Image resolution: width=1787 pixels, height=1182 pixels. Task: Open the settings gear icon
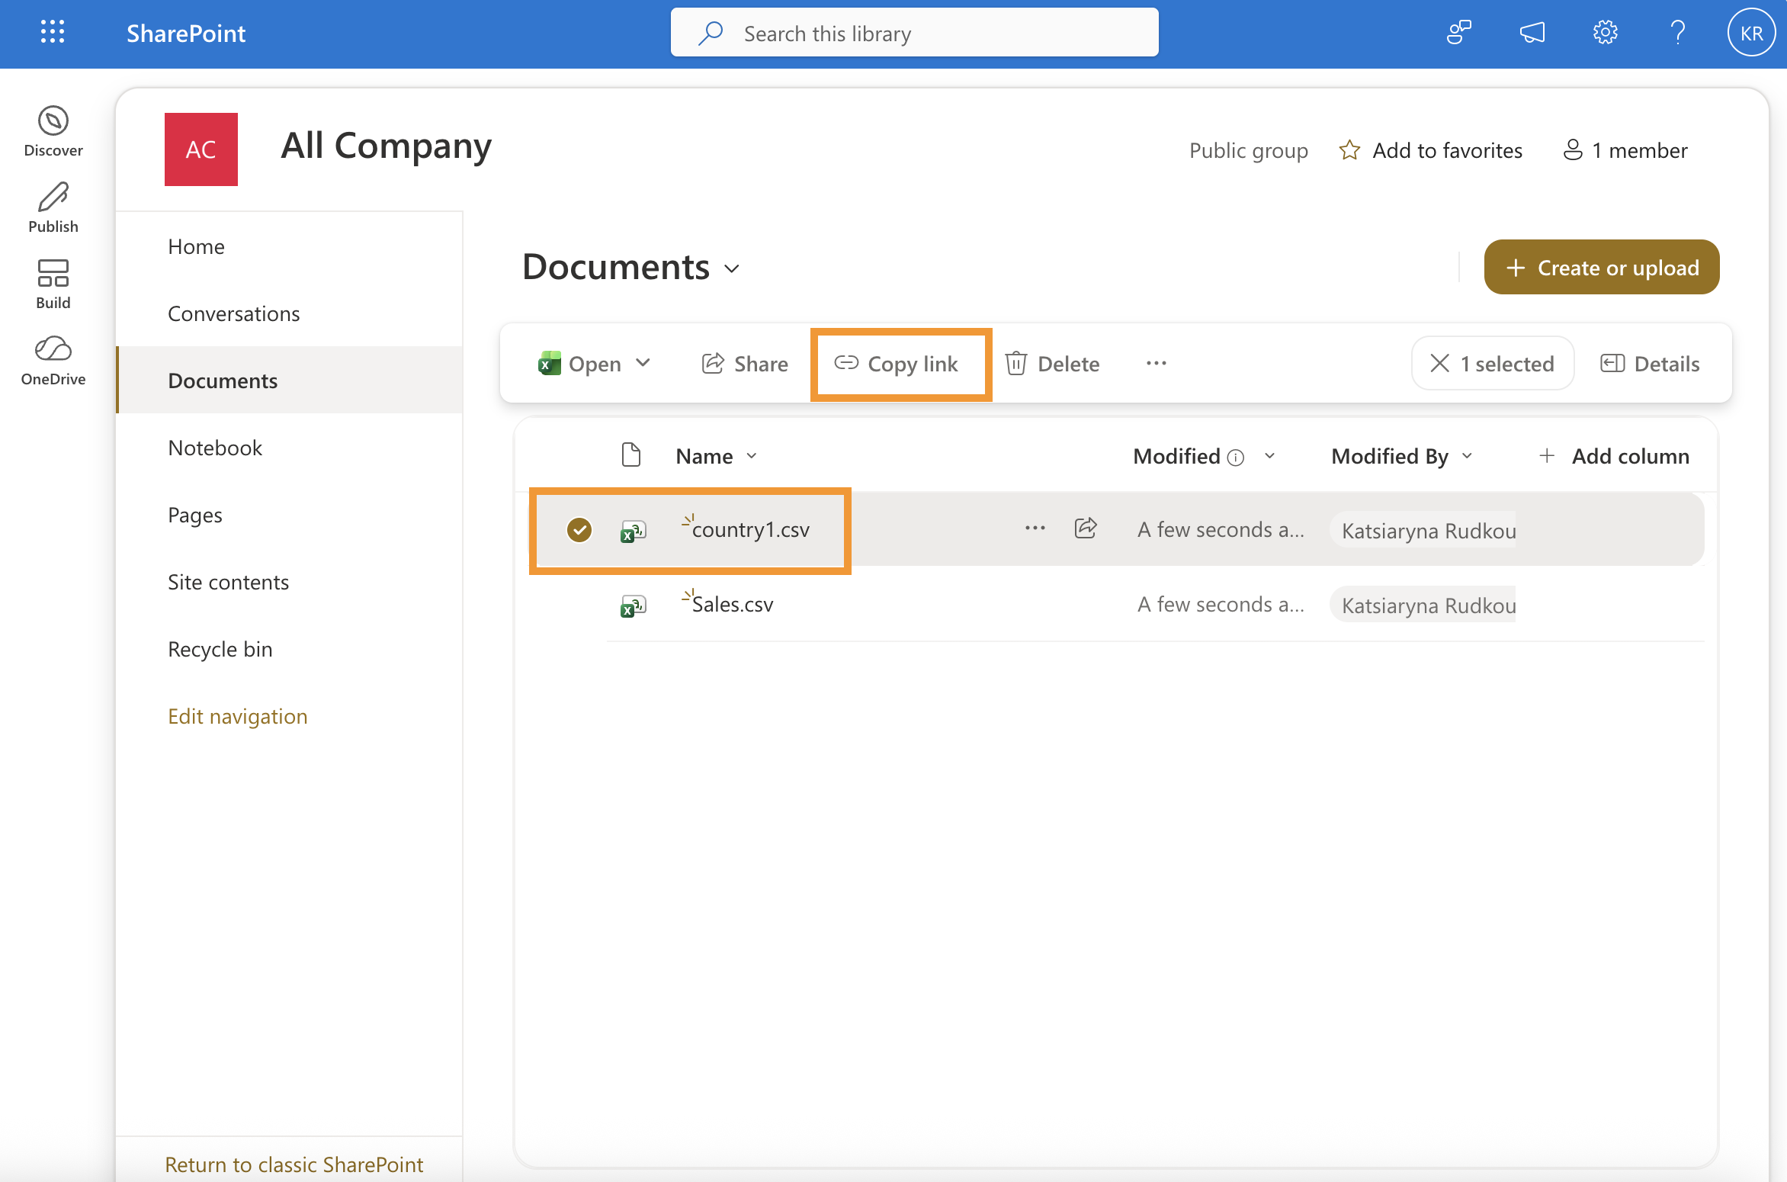tap(1606, 33)
